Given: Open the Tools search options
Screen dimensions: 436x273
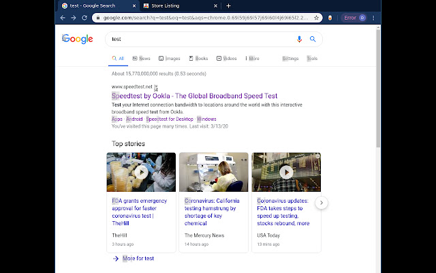Looking at the screenshot, I should coord(312,59).
